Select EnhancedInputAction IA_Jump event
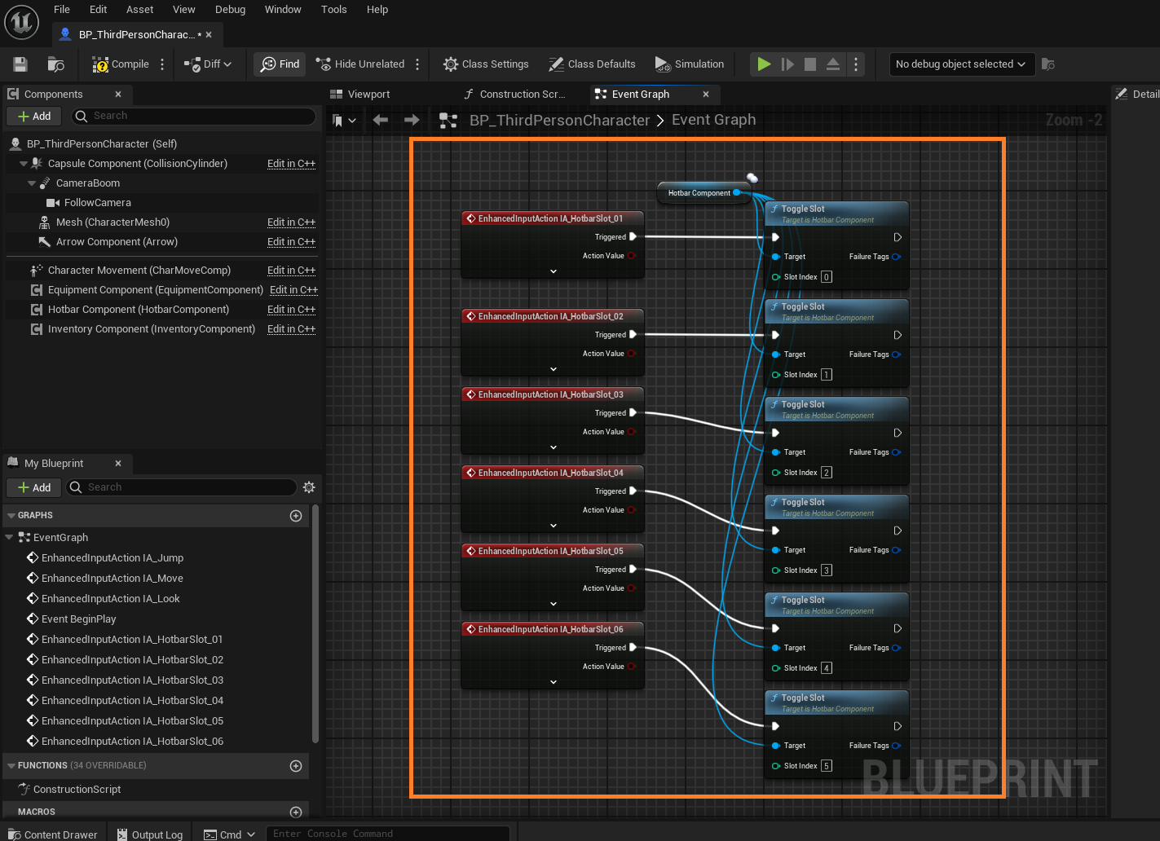This screenshot has height=841, width=1160. click(112, 558)
